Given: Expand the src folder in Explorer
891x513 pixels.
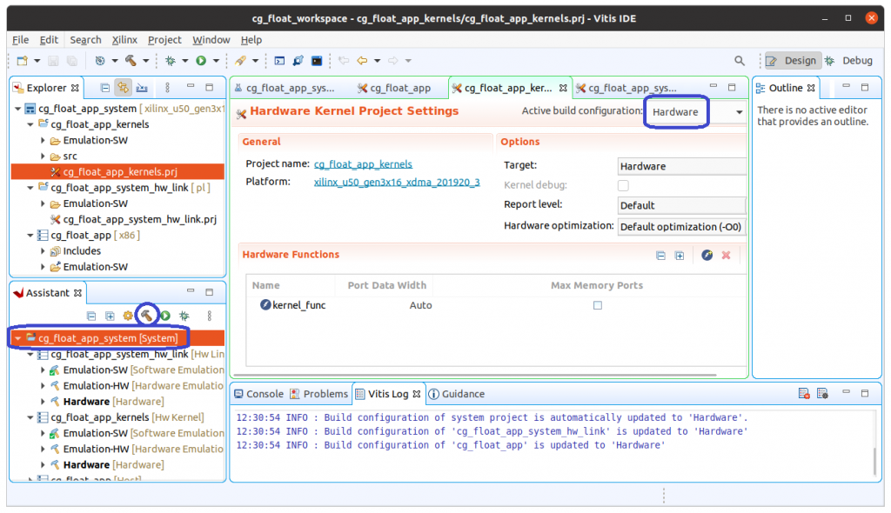Looking at the screenshot, I should coord(43,157).
